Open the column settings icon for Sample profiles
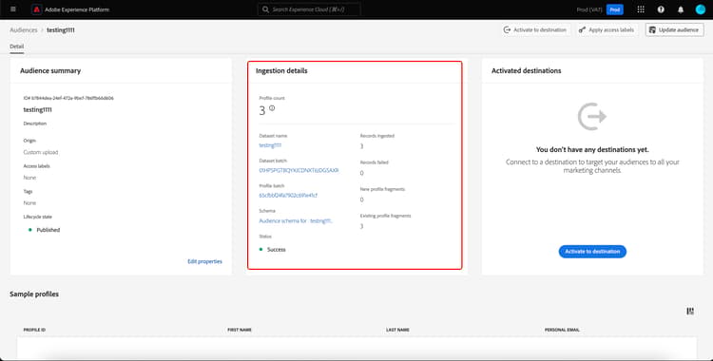The height and width of the screenshot is (361, 713). [x=690, y=311]
